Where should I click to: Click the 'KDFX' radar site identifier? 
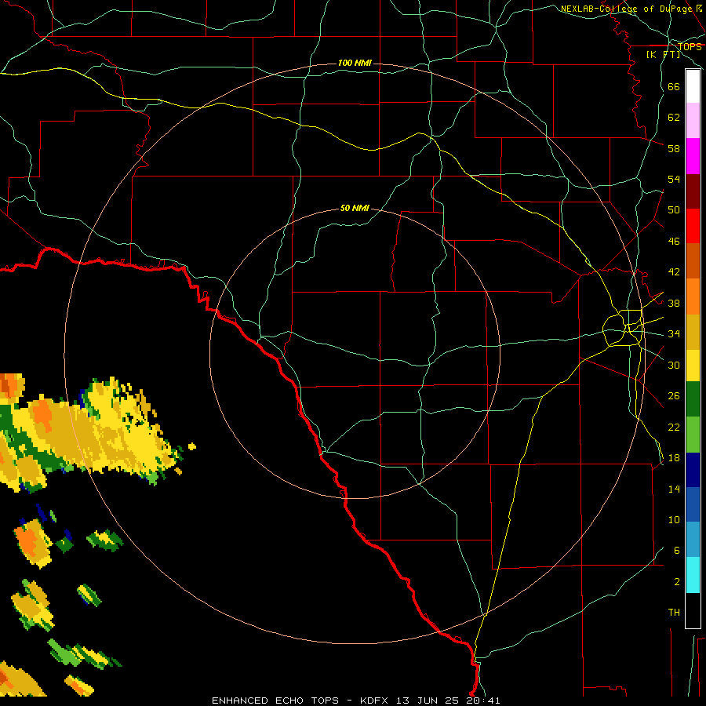(376, 701)
